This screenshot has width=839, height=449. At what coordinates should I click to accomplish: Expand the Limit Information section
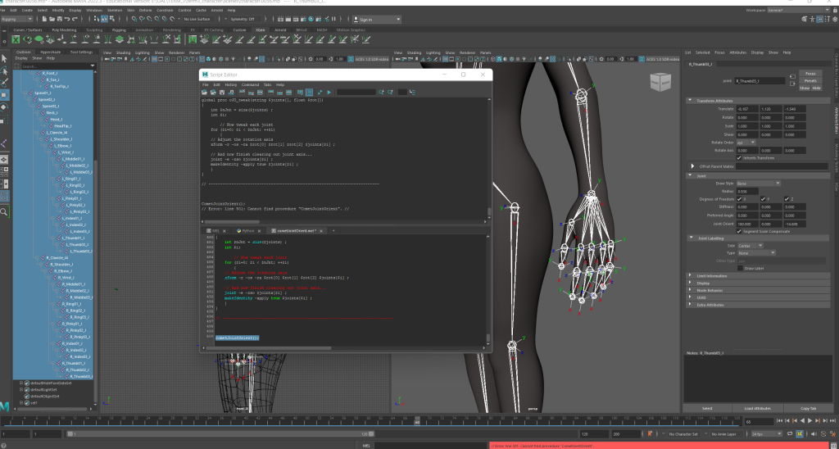710,276
